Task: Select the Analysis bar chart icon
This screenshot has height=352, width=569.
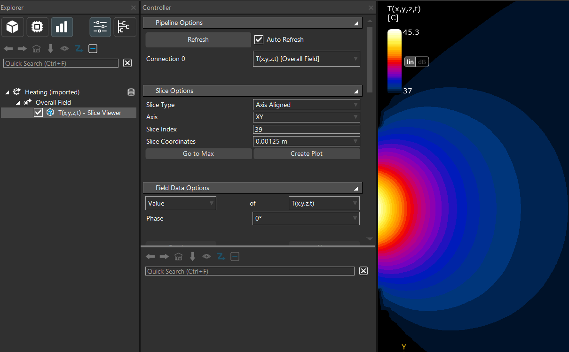Action: 62,27
